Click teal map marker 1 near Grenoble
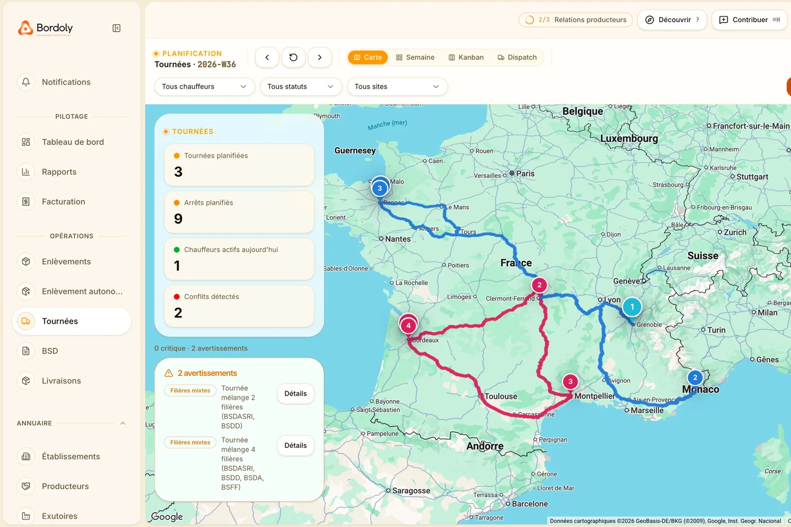Viewport: 791px width, 527px height. (x=632, y=307)
